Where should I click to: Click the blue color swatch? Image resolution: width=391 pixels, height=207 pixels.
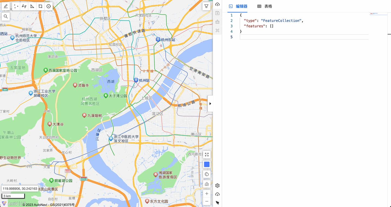pos(207,164)
